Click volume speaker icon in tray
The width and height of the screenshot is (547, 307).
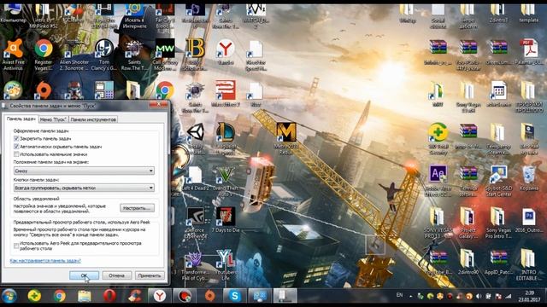click(479, 296)
